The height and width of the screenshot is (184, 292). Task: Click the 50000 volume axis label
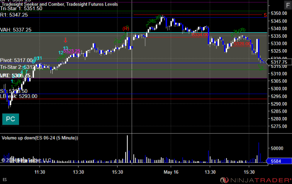click(277, 148)
